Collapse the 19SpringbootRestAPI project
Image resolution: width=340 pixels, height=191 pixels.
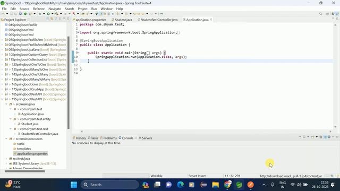(x=2, y=99)
